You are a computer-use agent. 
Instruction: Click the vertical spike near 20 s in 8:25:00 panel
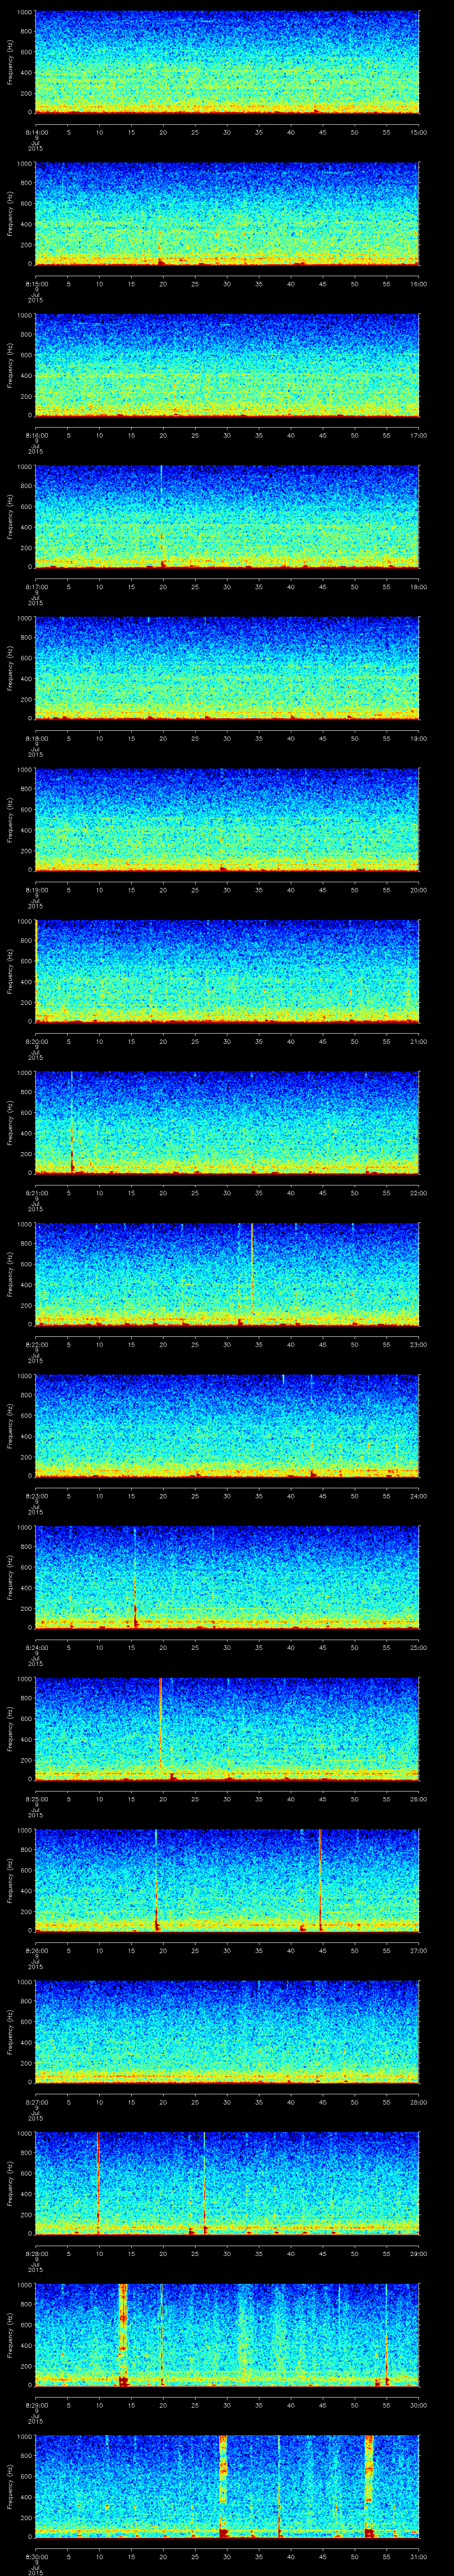tap(160, 1727)
